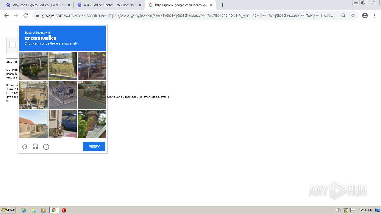
Task: Reload the captcha challenge images
Action: [x=25, y=147]
